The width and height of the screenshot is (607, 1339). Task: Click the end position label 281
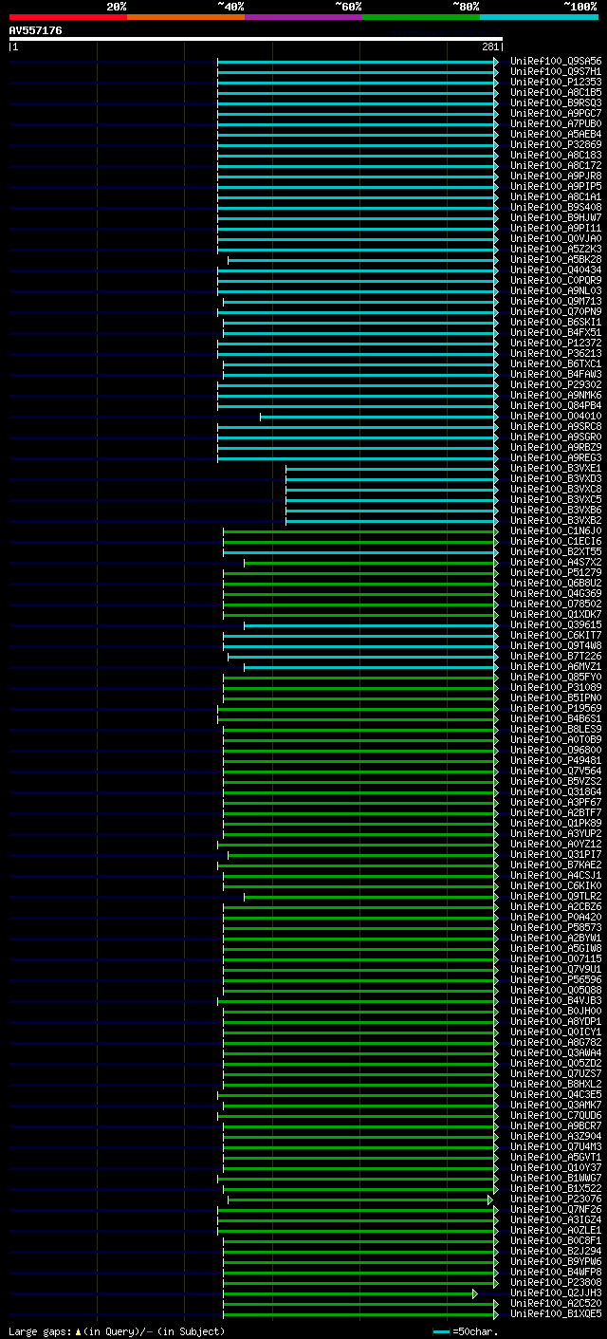(x=490, y=46)
